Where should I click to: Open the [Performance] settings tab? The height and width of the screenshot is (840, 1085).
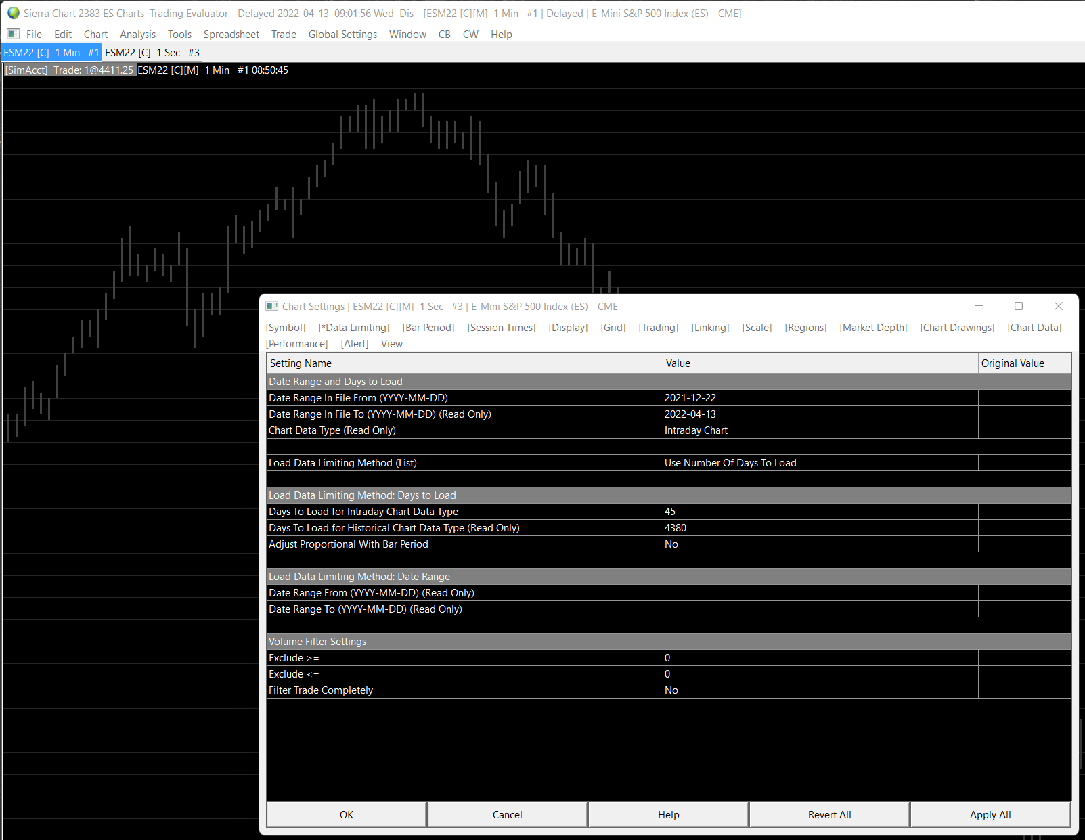[297, 344]
